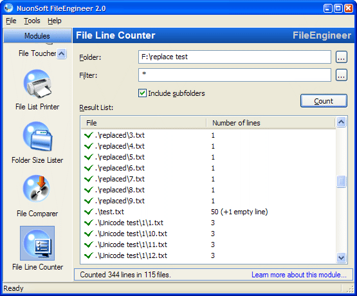This screenshot has width=357, height=296.
Task: Open the File menu
Action: tap(11, 21)
